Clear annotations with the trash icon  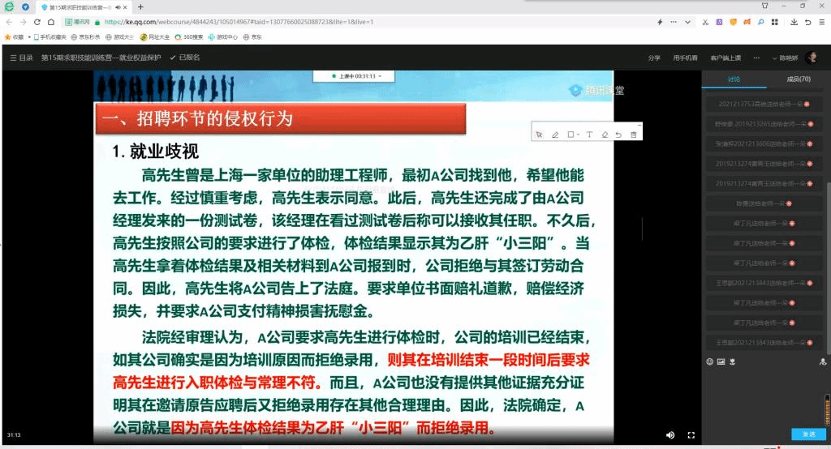click(634, 135)
